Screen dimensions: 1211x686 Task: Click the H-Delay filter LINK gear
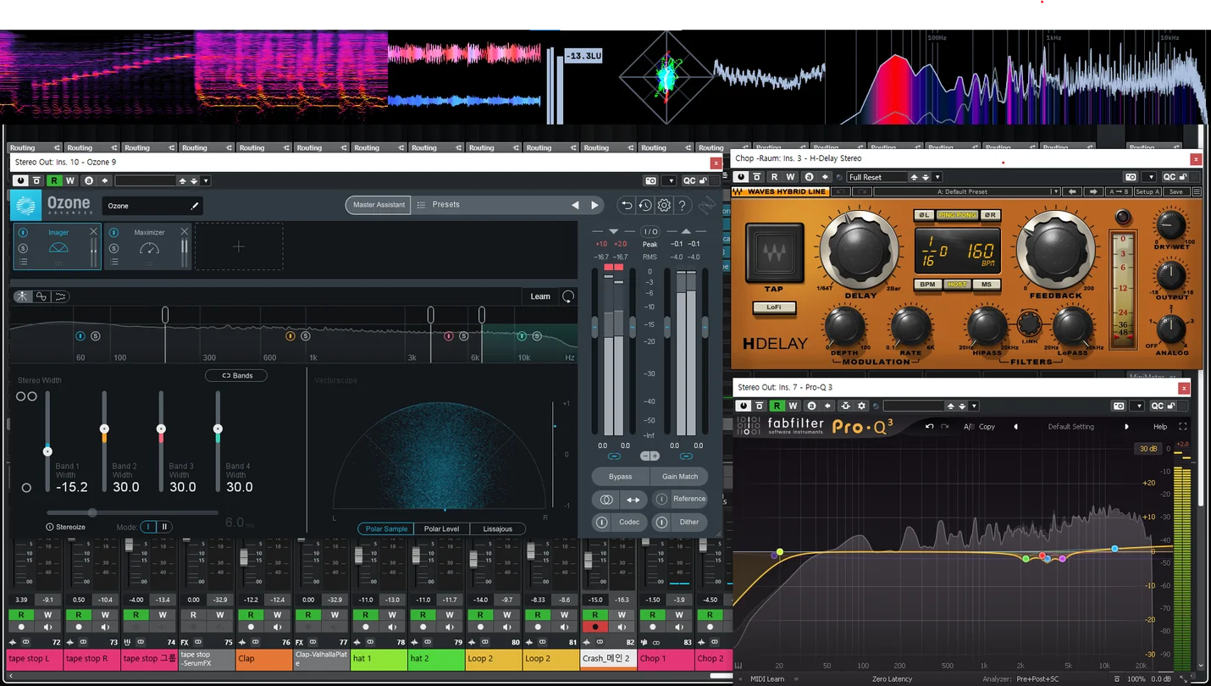tap(1029, 324)
